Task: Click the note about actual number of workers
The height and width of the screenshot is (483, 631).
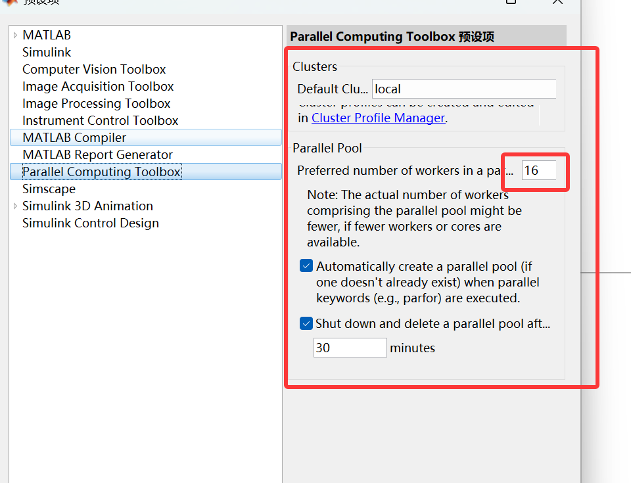Action: pyautogui.click(x=415, y=219)
